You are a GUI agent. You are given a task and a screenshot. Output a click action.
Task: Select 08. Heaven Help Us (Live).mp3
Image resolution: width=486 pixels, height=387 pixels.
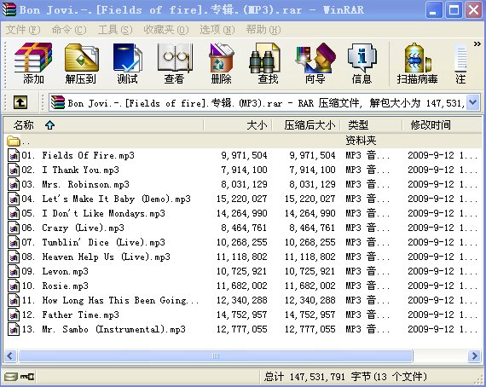click(95, 257)
